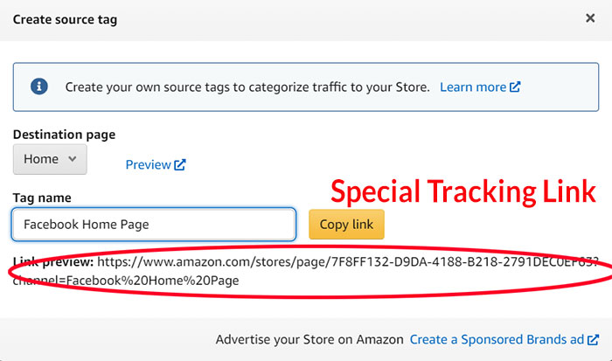Screen dimensions: 612x361
Task: Click external-link icon beside Learn more
Action: [x=515, y=87]
